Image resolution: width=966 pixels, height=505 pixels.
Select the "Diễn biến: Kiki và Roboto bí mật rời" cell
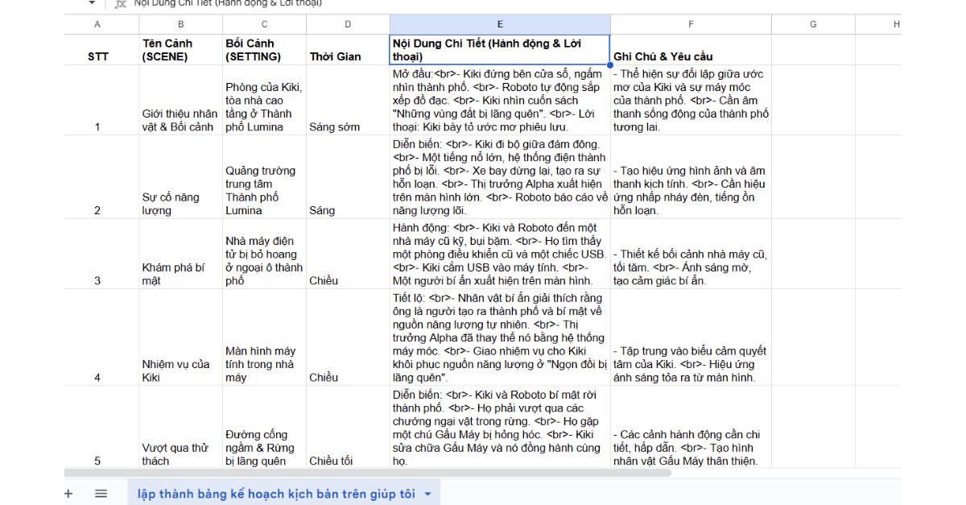[500, 427]
